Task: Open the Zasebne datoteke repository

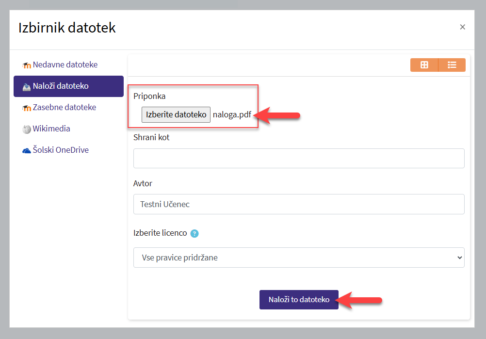Action: coord(64,107)
